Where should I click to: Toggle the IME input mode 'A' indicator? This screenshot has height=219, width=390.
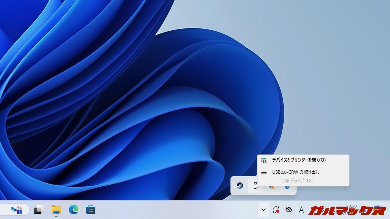[301, 210]
